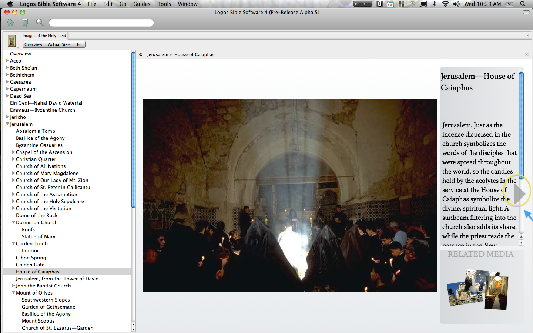This screenshot has height=333, width=533.
Task: Expand the Christian Quarter node
Action: point(13,159)
